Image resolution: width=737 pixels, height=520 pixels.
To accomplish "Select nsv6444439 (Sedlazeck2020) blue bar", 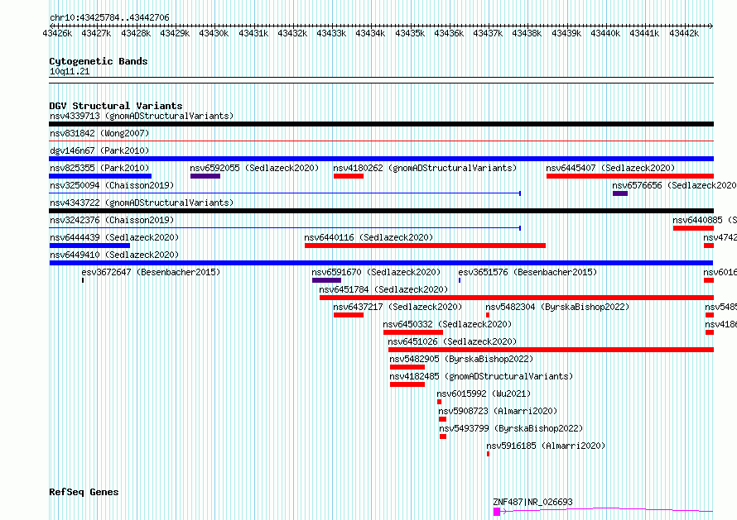I will [x=89, y=246].
